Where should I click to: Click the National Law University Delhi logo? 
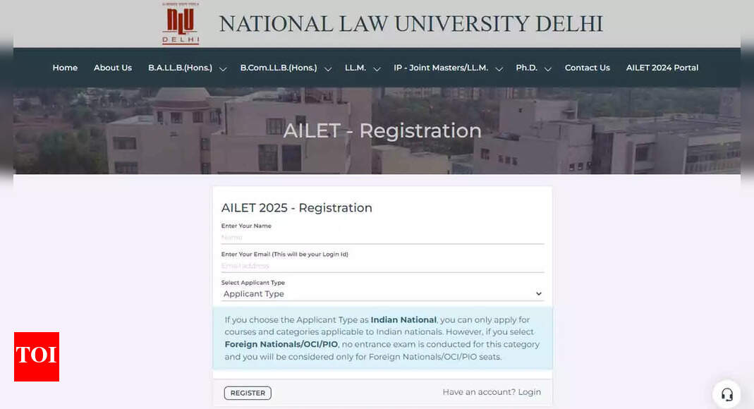180,23
